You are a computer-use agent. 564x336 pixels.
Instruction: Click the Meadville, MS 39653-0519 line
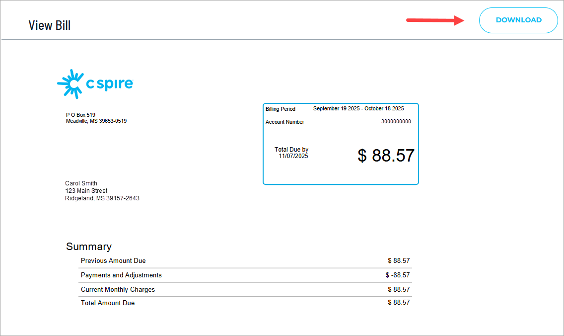(x=96, y=121)
